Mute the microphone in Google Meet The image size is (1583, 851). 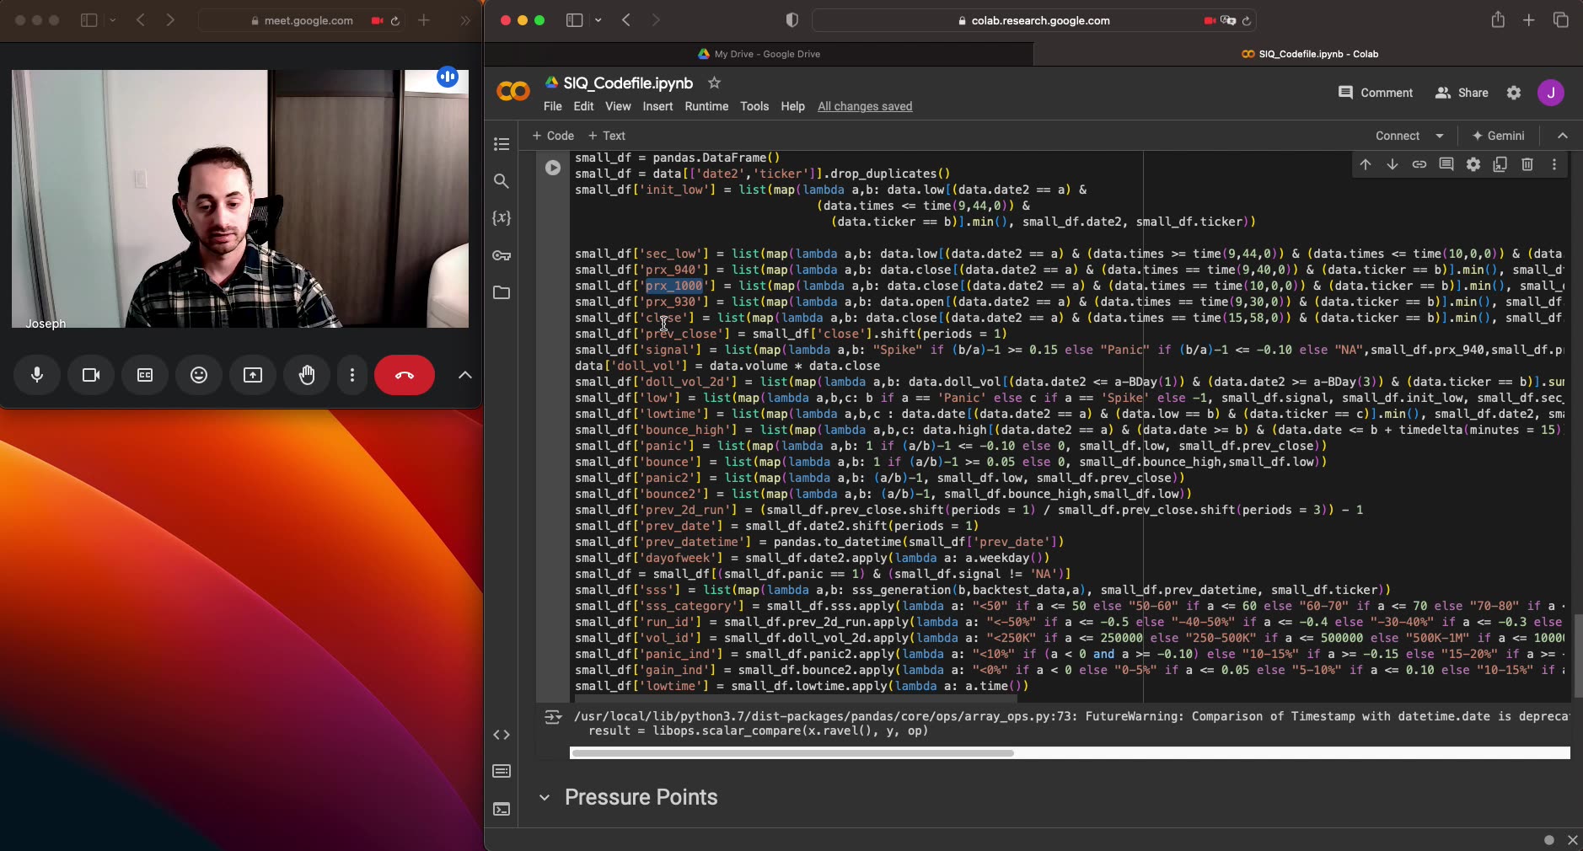coord(37,376)
